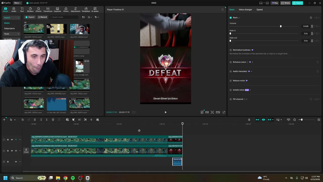The image size is (323, 182).
Task: Open the media filter dropdown
Action: pyautogui.click(x=97, y=17)
